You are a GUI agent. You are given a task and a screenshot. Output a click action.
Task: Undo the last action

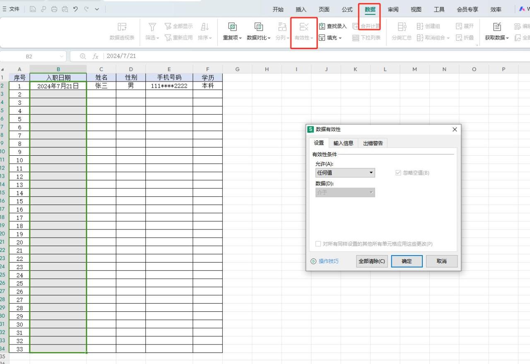click(x=75, y=9)
